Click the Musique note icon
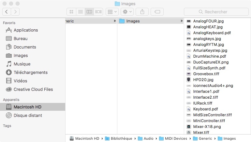 [x=9, y=64]
